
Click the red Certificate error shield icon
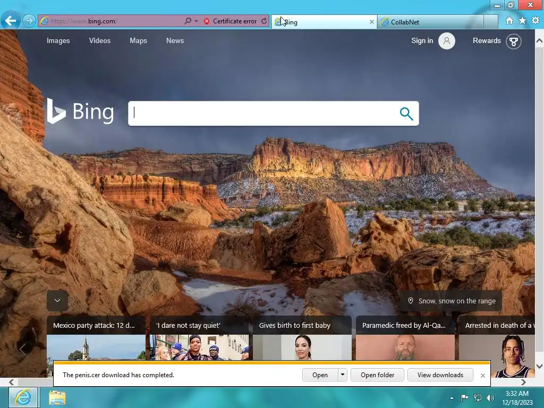coord(207,21)
